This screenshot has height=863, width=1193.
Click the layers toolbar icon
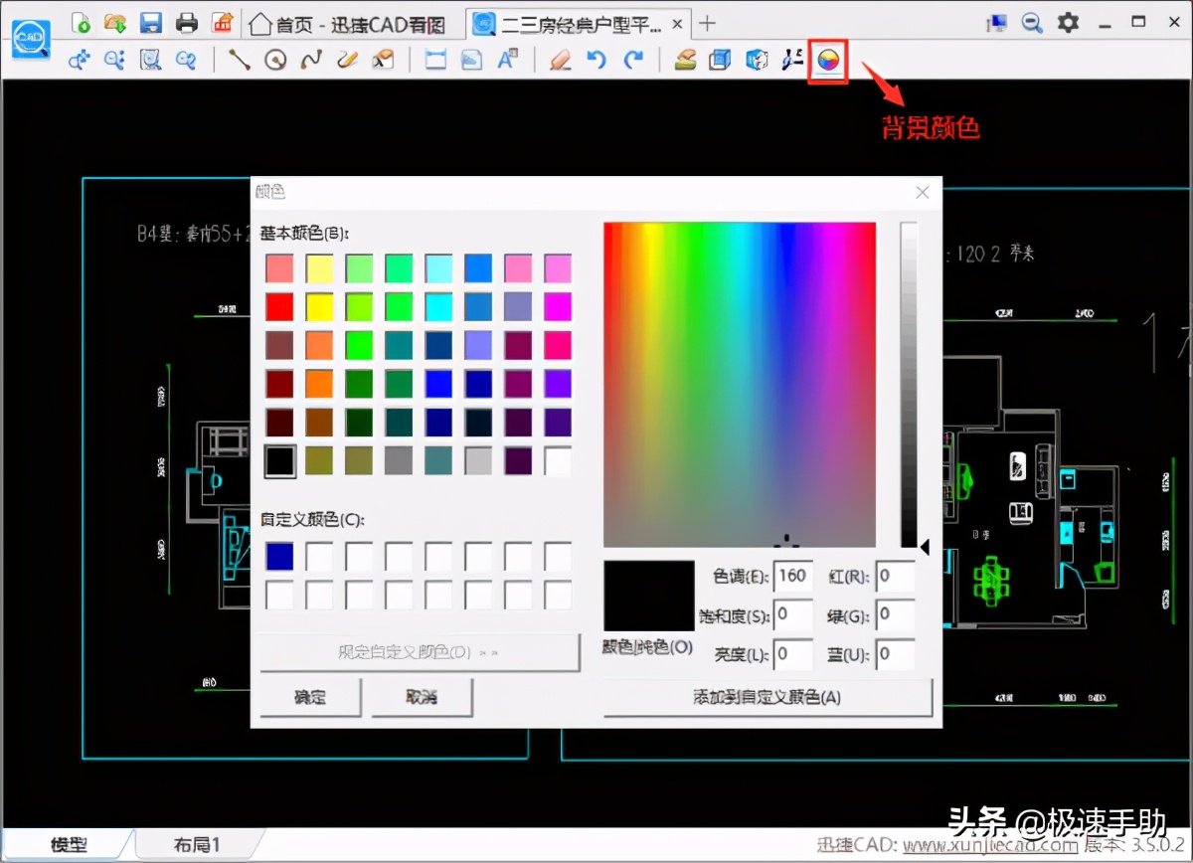[x=685, y=61]
